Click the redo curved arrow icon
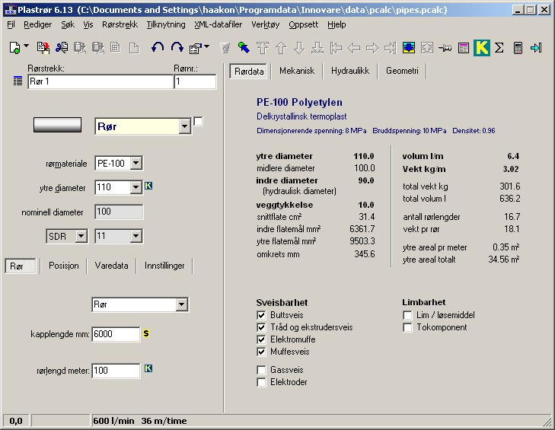 [x=177, y=47]
